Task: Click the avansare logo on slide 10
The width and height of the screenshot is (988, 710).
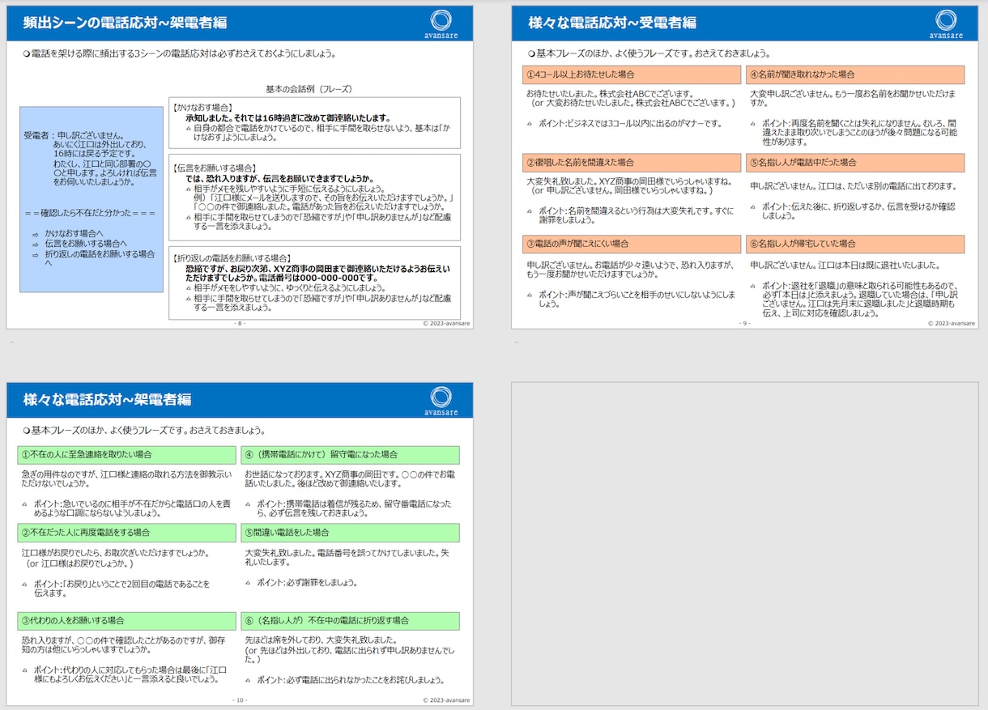Action: point(441,400)
